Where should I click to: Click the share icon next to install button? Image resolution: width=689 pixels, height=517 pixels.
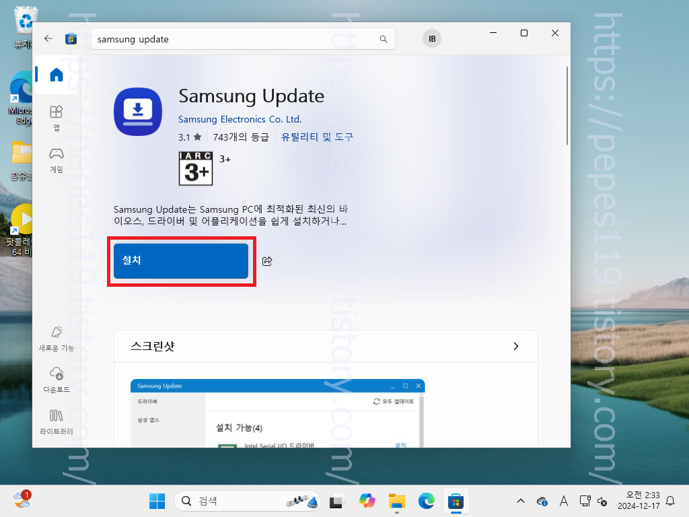[267, 261]
